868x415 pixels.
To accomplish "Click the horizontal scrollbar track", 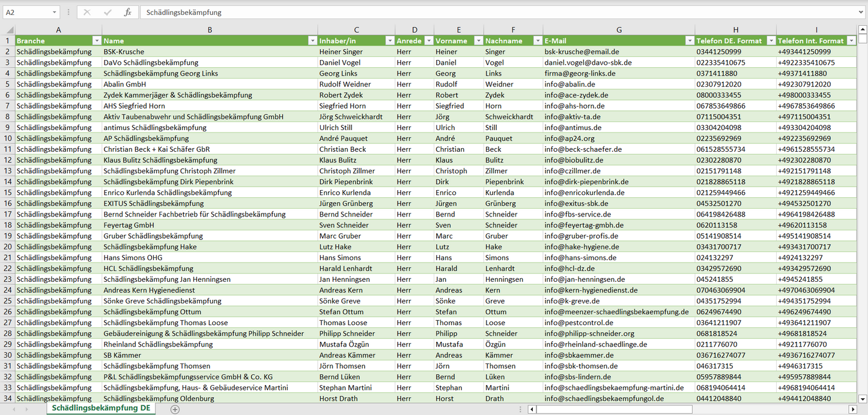I will click(691, 409).
